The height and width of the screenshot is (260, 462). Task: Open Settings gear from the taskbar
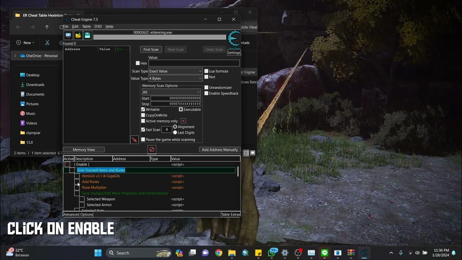285,253
